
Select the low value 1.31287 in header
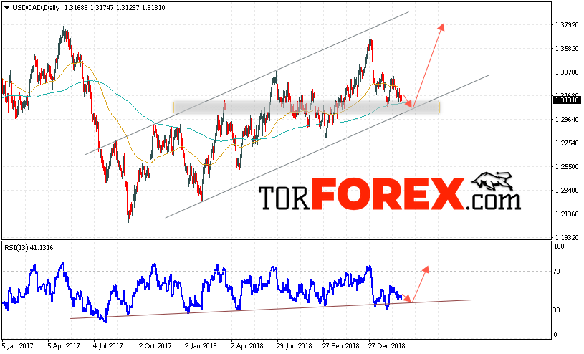(x=128, y=8)
